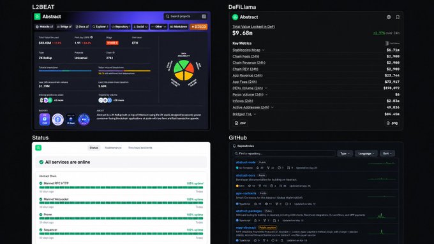Open the Type filter dropdown on GitHub
This screenshot has height=244, width=434.
point(345,154)
